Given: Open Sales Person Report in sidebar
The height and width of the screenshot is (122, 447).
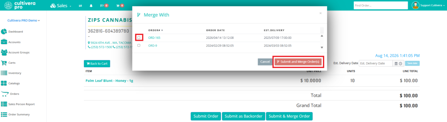Looking at the screenshot, I should pos(22,104).
